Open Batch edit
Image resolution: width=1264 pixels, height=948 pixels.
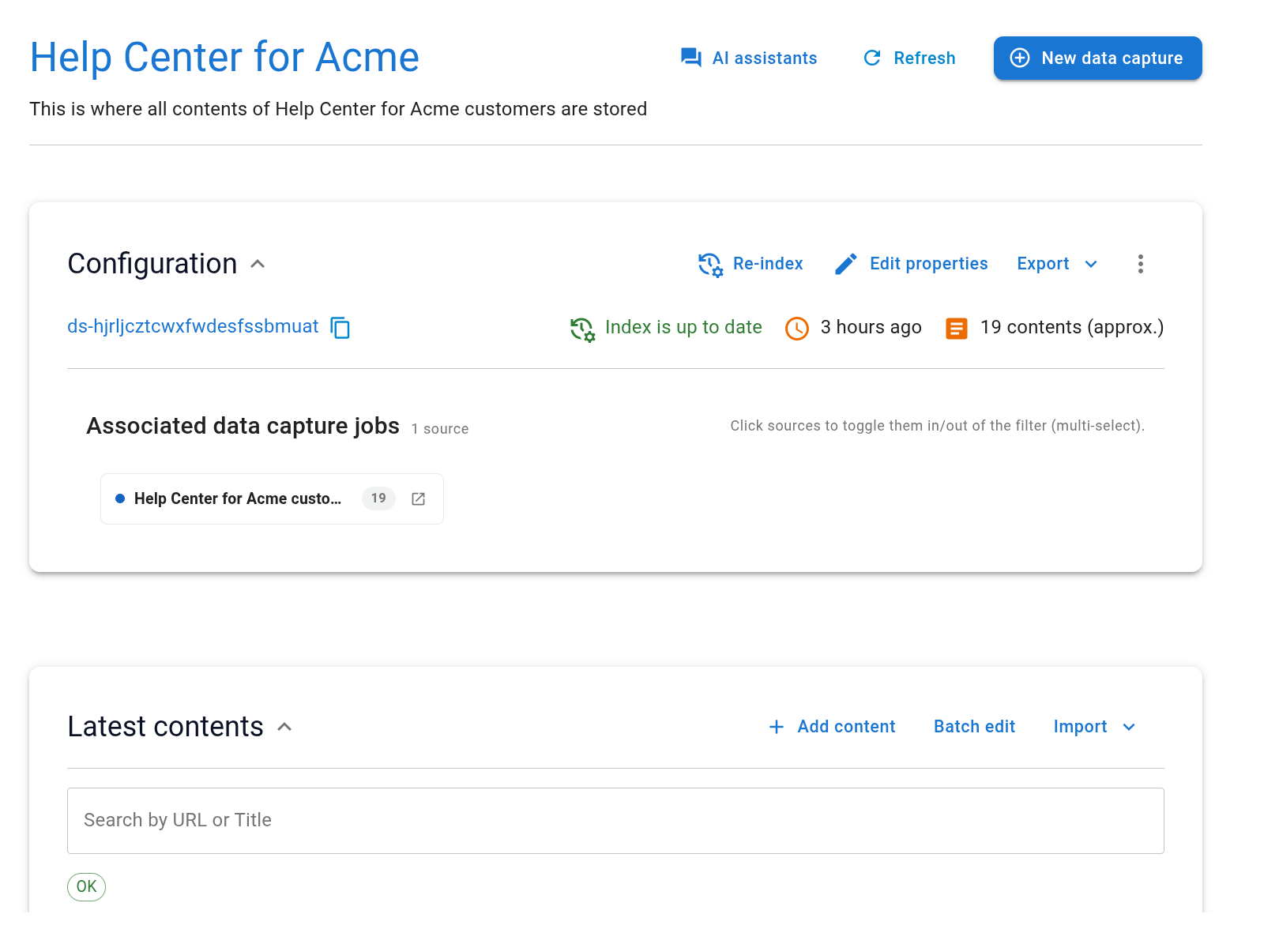[974, 727]
